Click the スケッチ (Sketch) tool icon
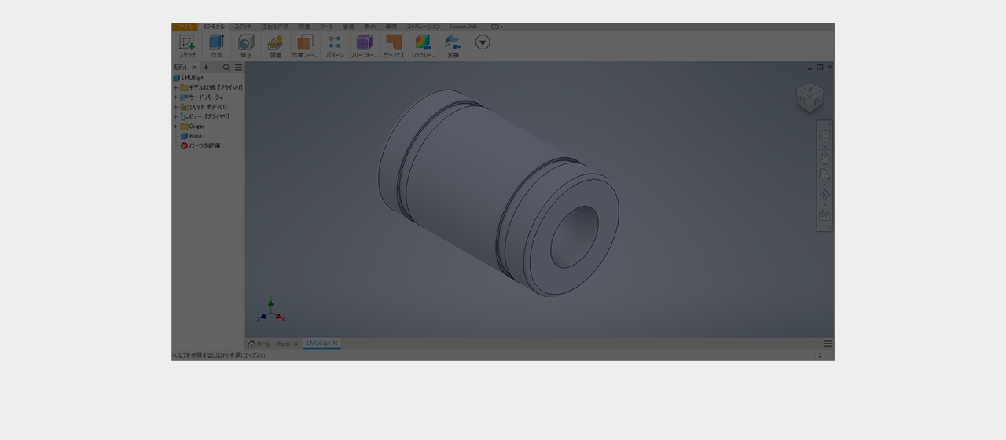 click(x=187, y=43)
